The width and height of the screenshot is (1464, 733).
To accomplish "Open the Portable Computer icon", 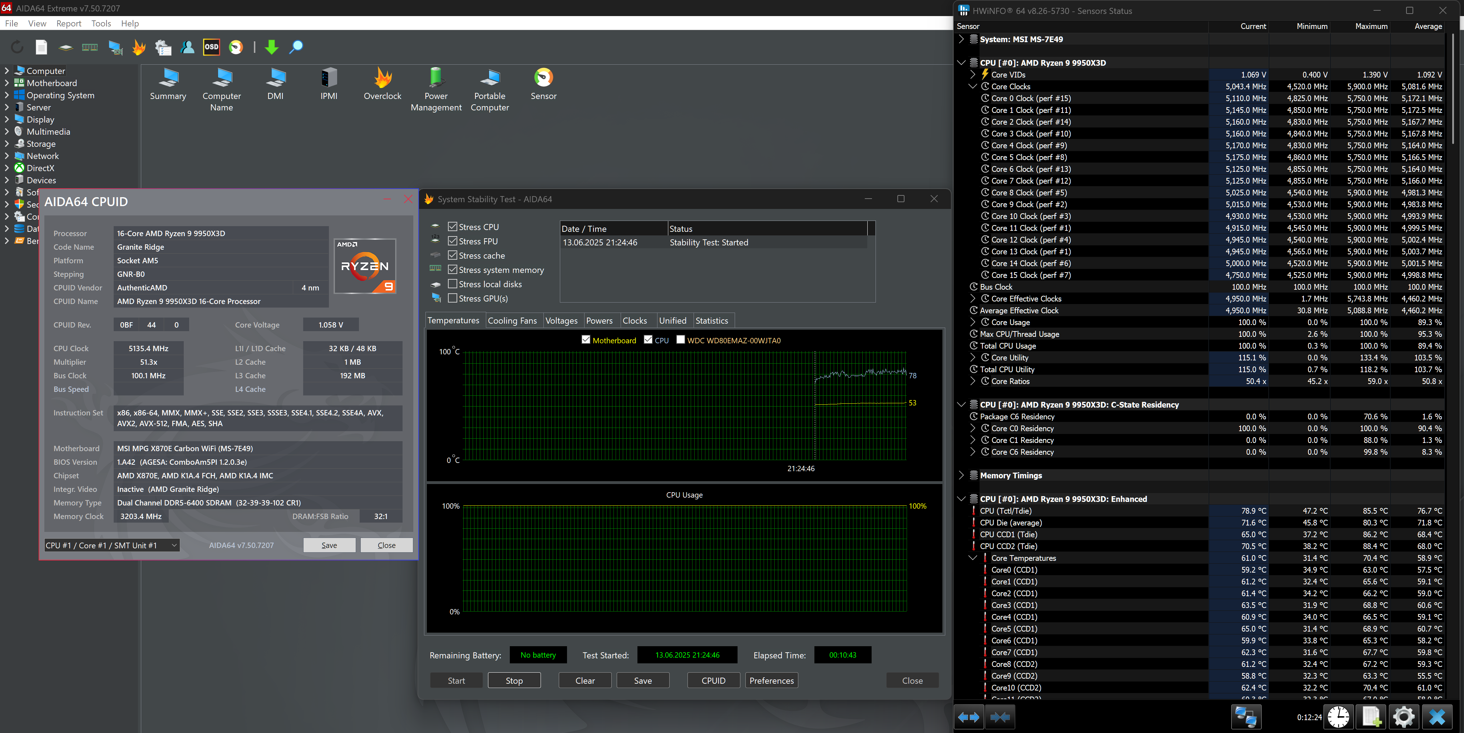I will 490,90.
